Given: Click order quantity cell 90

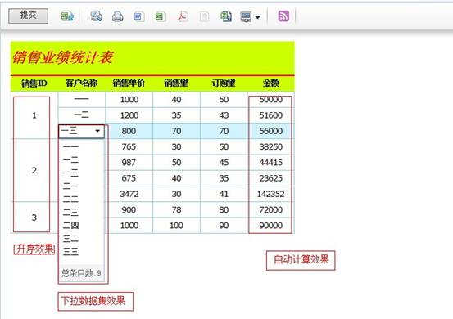Looking at the screenshot, I should 224,226.
